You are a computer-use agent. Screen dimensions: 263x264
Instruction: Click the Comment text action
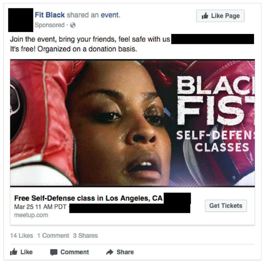(74, 252)
